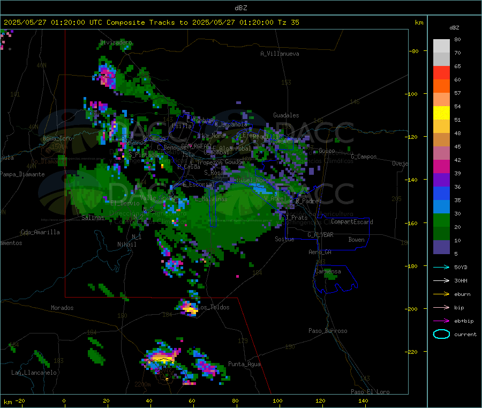Screen dimensions: 482x408
Task: Click the 80 dBZ light gray swatch
Action: pyautogui.click(x=441, y=46)
